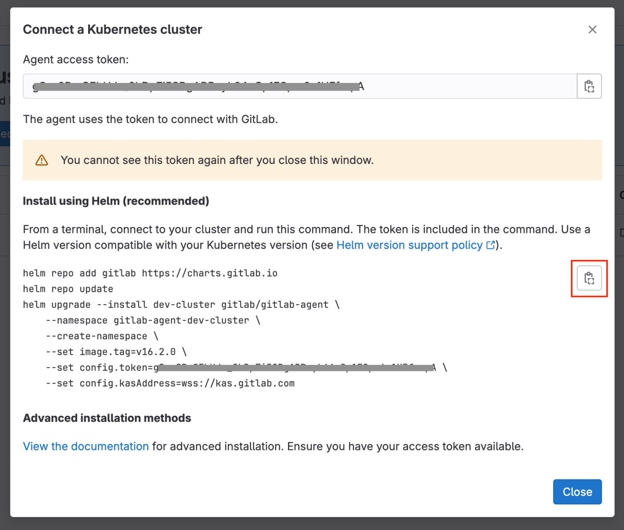Image resolution: width=624 pixels, height=530 pixels.
Task: Click the 'Connect a Kubernetes cluster' dialog title
Action: point(113,30)
